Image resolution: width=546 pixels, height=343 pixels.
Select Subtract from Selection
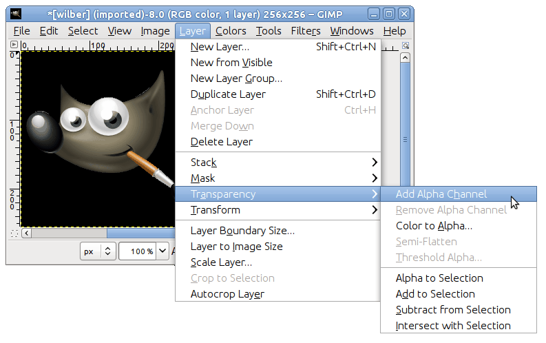[x=459, y=309]
